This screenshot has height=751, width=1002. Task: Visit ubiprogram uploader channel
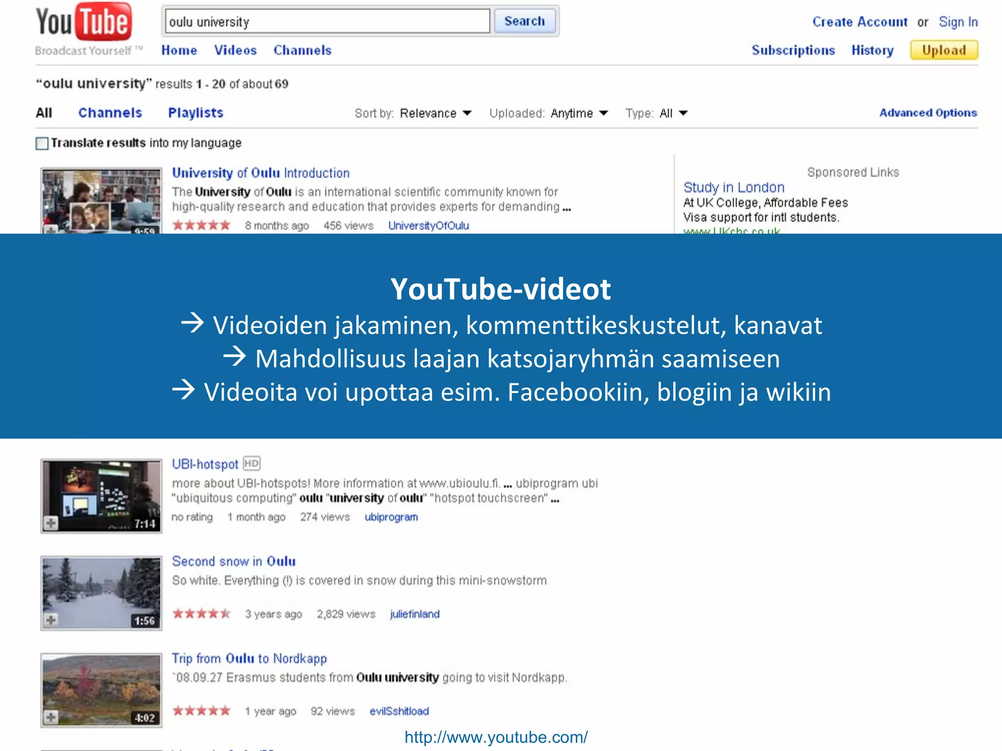tap(391, 517)
